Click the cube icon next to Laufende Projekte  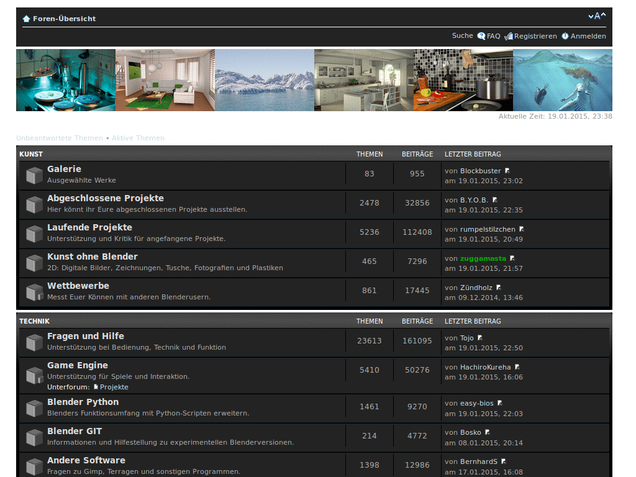pyautogui.click(x=35, y=234)
